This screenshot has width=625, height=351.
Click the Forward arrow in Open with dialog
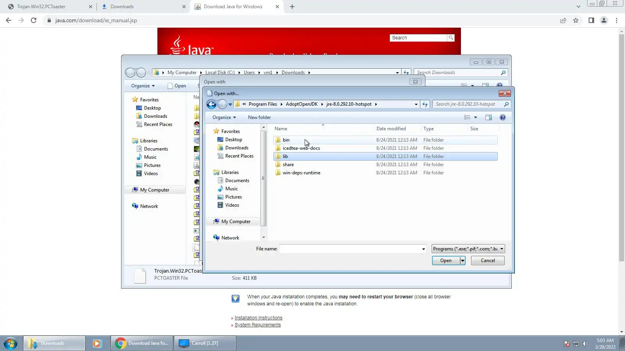tap(222, 104)
